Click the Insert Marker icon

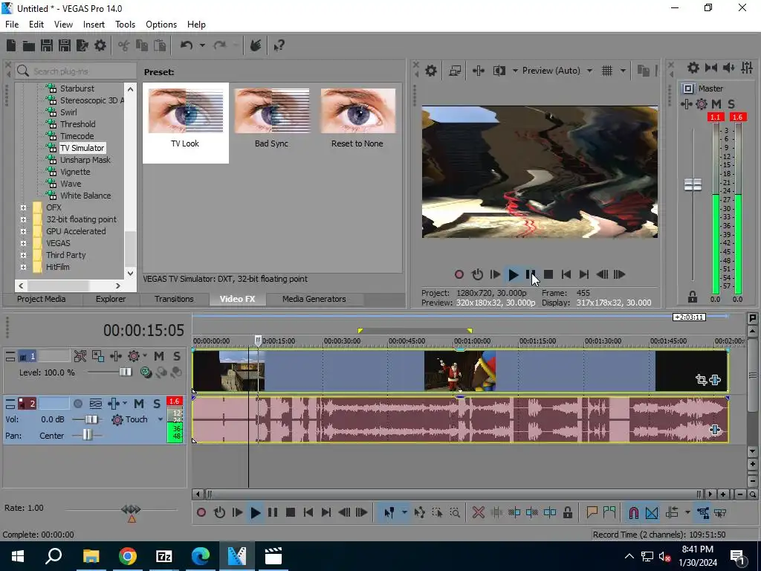592,512
